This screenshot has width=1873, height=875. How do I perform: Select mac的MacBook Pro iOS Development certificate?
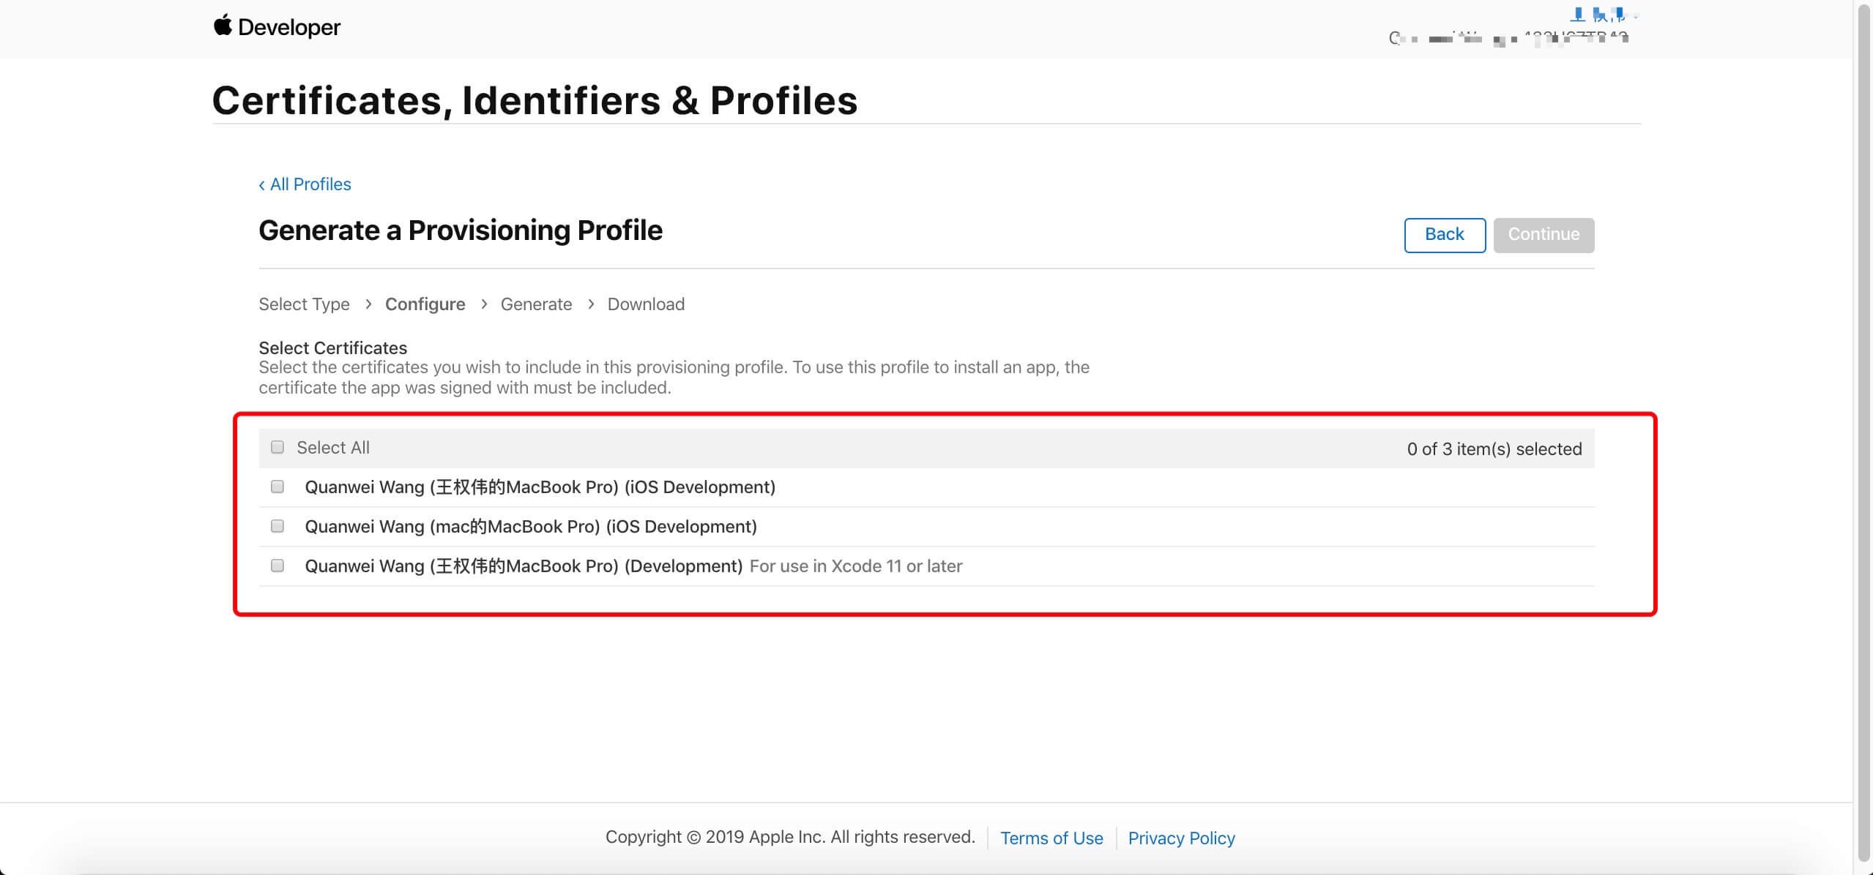[278, 526]
